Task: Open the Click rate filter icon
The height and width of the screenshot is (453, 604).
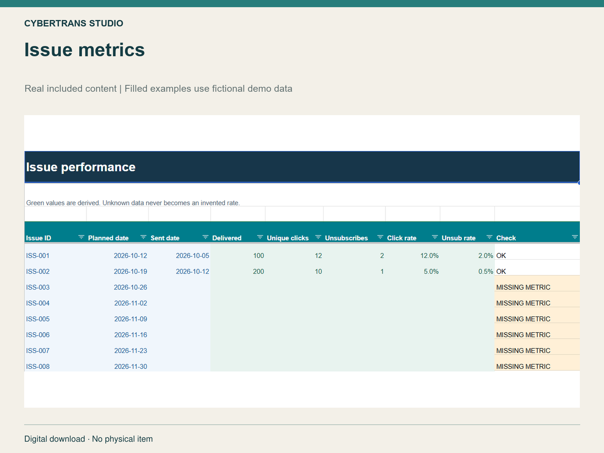Action: coord(435,237)
